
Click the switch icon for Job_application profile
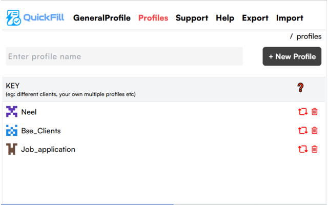pos(303,149)
